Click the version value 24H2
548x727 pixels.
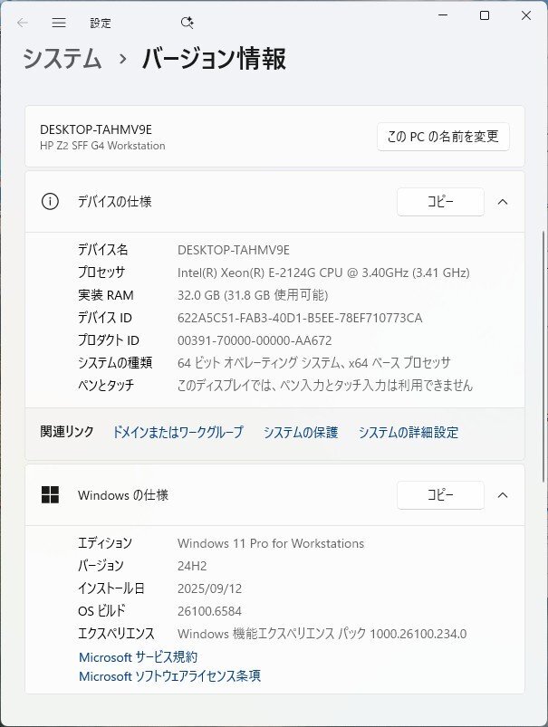coord(192,566)
